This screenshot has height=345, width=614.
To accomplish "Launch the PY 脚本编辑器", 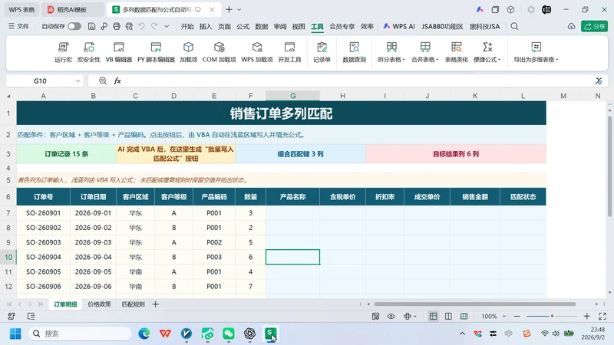I will point(156,52).
